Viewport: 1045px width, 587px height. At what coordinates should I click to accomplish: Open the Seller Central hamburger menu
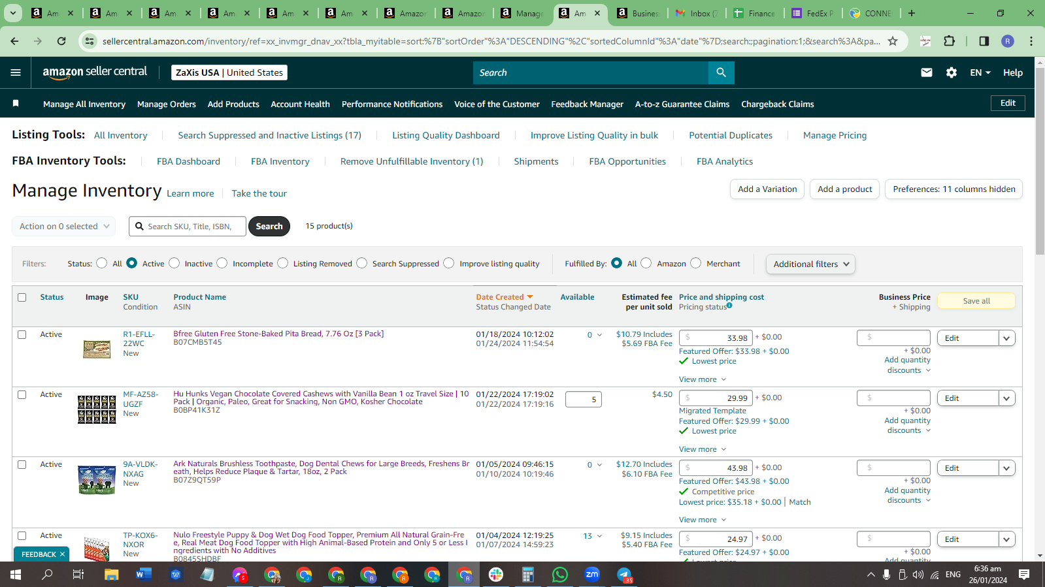click(x=16, y=72)
